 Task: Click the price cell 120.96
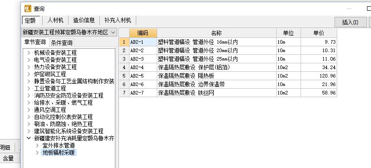[x=318, y=76]
